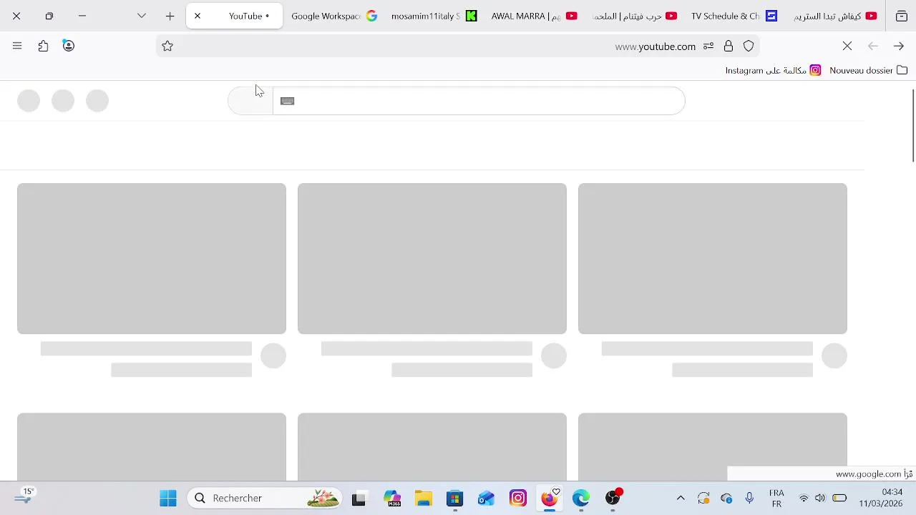The image size is (916, 515).
Task: Bookmark this page with the star icon
Action: pos(167,46)
